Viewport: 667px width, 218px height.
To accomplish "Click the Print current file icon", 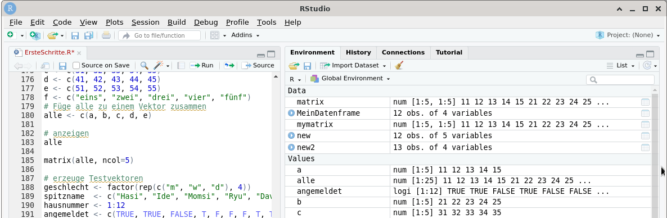I will 106,35.
